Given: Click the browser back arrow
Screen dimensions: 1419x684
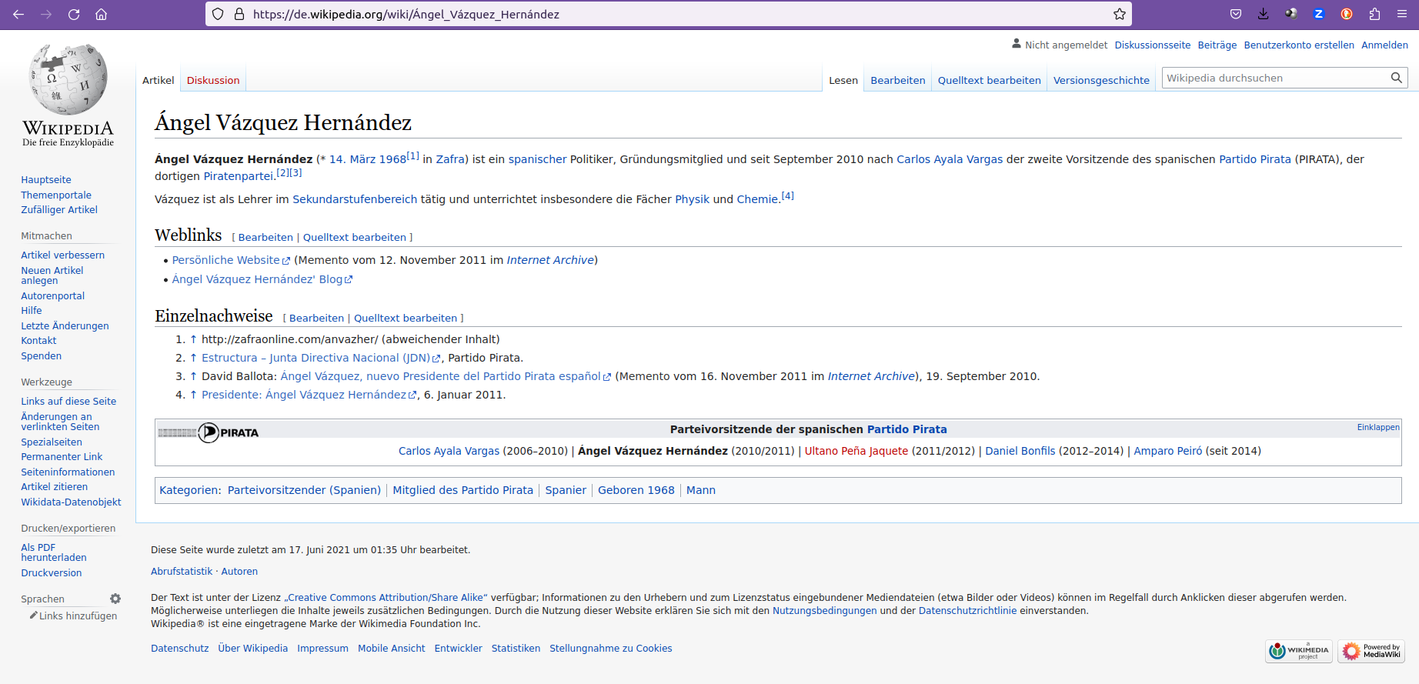Looking at the screenshot, I should coord(18,14).
